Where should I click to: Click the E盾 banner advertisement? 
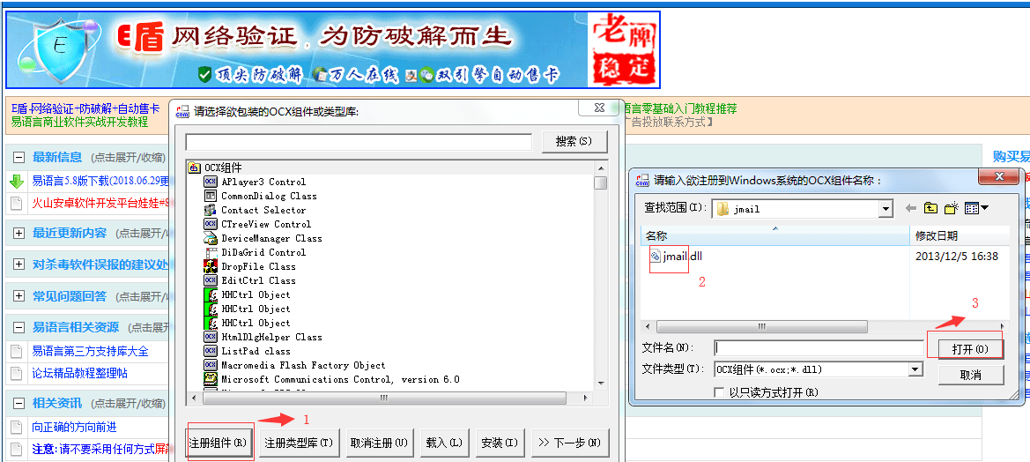(x=332, y=50)
